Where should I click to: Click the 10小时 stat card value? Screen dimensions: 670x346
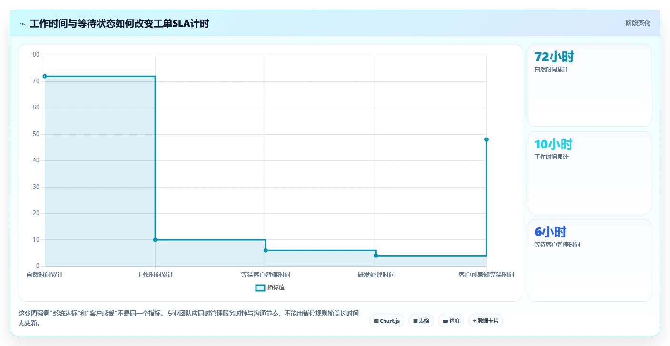tap(553, 144)
